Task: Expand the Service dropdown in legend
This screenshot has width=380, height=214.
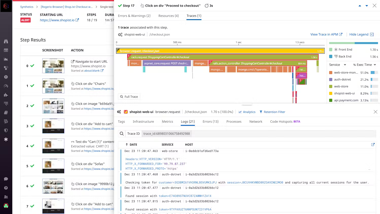Action: pyautogui.click(x=337, y=65)
